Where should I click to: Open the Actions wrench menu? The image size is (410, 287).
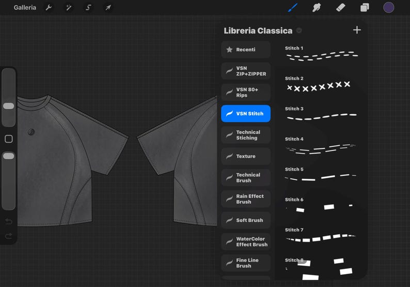49,8
